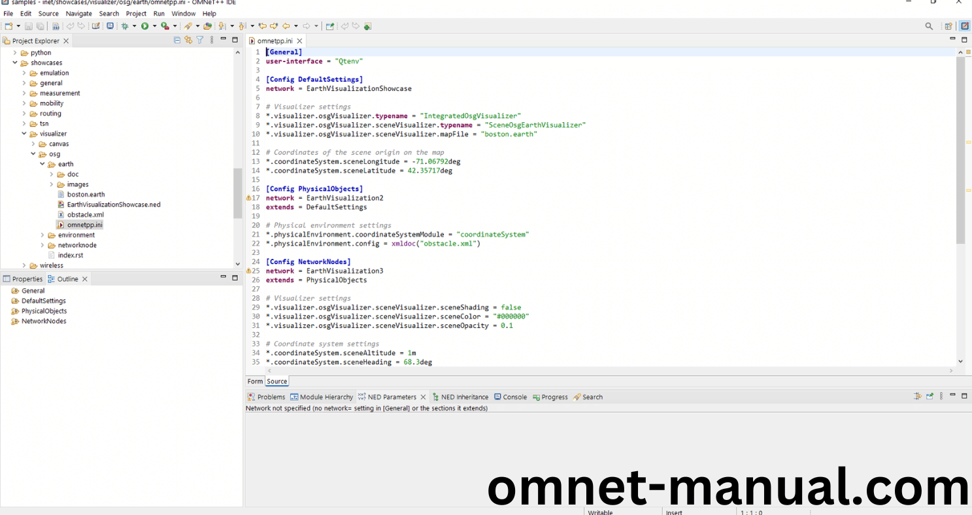Minimize the Outline panel

click(224, 278)
